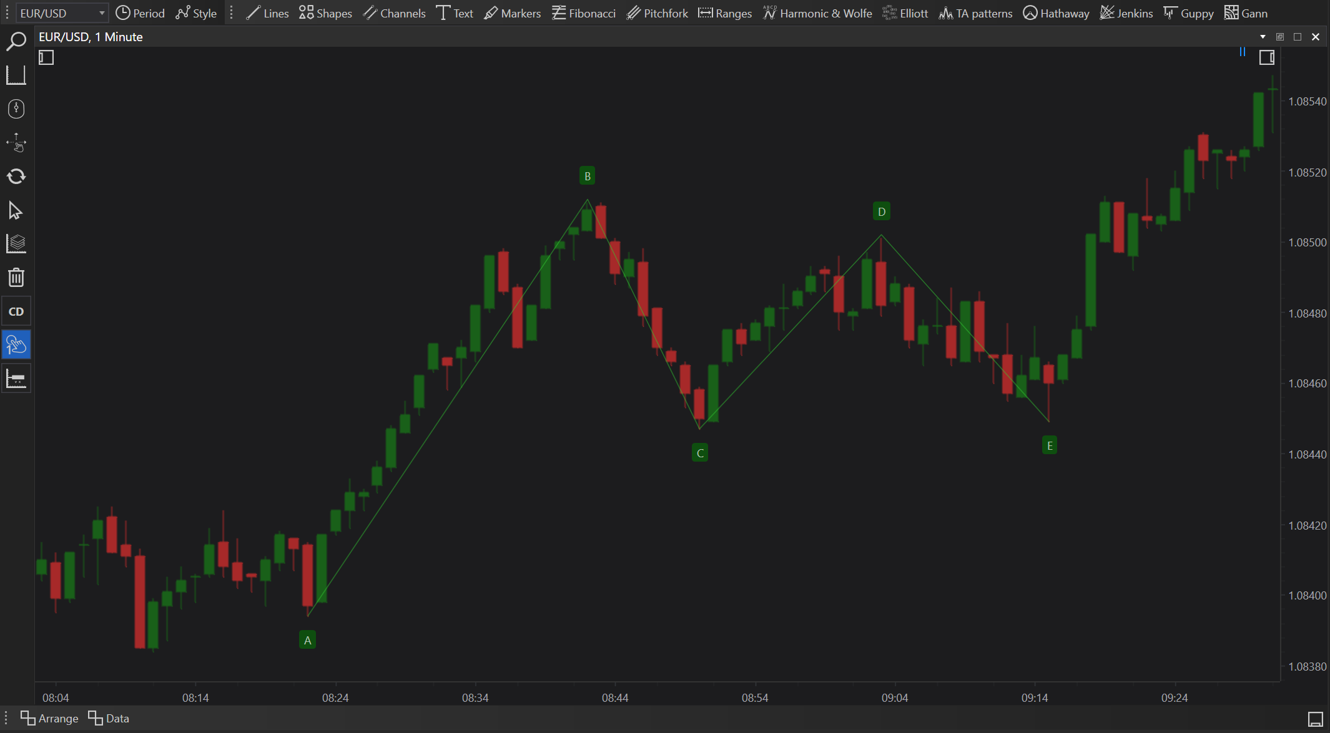Click the pattern point B label

pyautogui.click(x=587, y=176)
